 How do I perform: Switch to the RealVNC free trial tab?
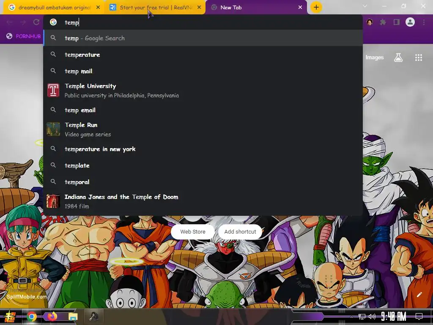(x=156, y=8)
